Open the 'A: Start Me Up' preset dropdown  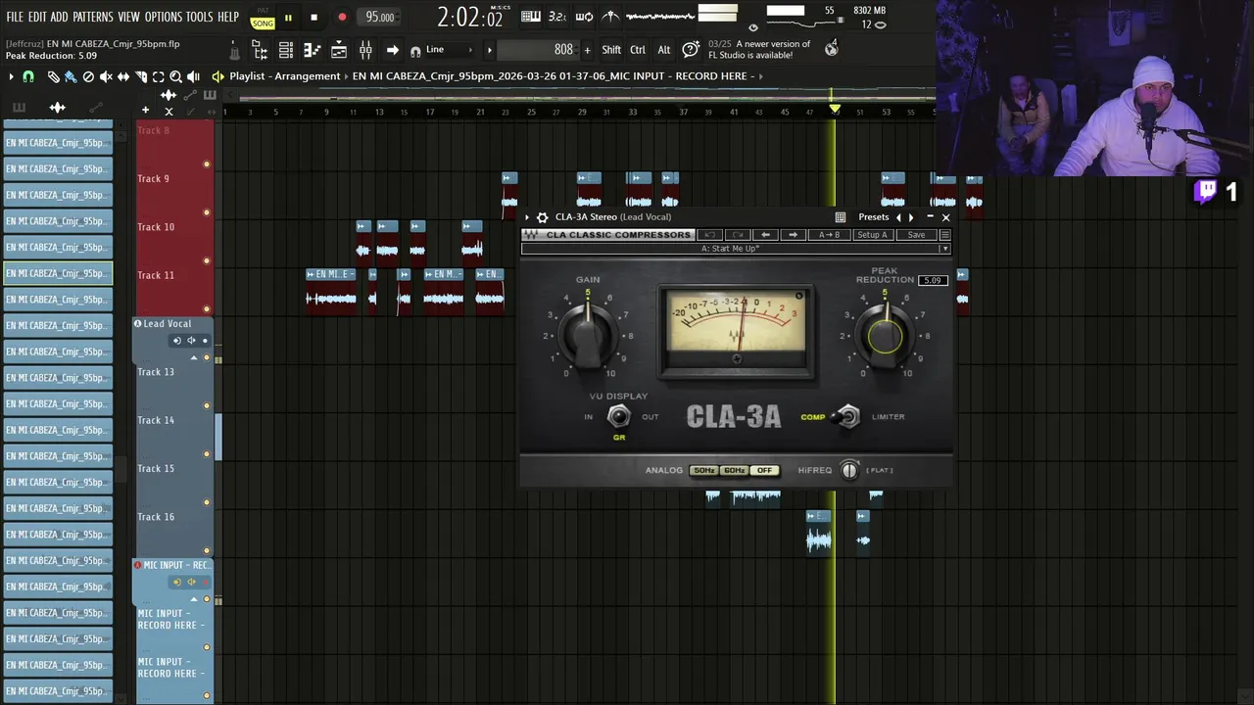736,249
